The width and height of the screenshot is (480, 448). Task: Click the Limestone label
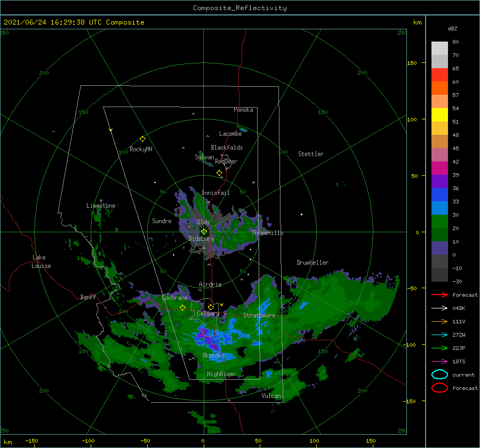[x=101, y=206]
